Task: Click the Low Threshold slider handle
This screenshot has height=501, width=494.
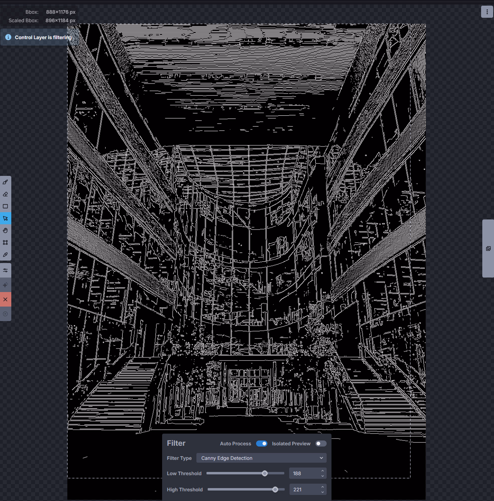Action: point(265,474)
